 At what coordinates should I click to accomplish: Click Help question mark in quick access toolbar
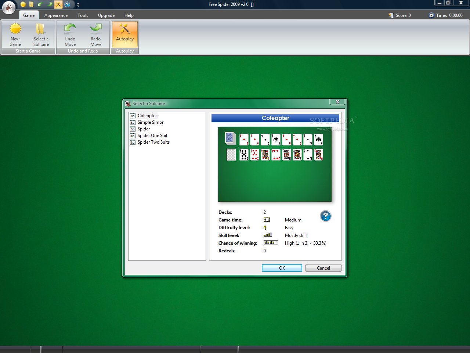(67, 4)
